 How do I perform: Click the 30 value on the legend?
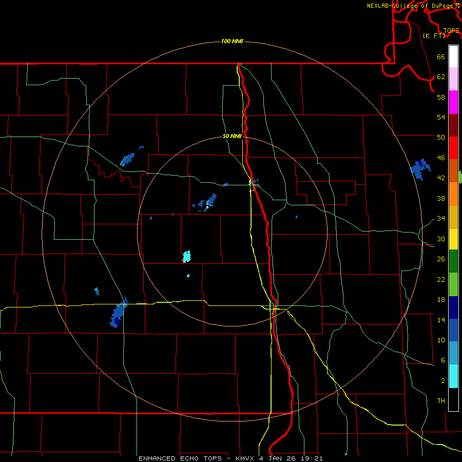click(x=441, y=239)
